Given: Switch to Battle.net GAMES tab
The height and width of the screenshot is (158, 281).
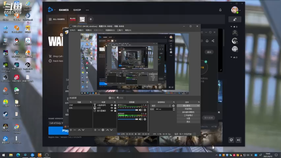Looking at the screenshot, I should [64, 10].
